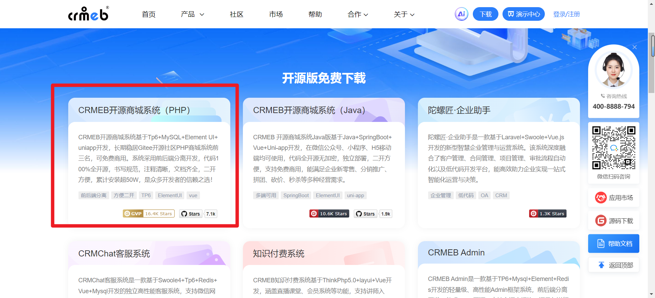Click the 低代码 tag
This screenshot has width=655, height=298.
466,195
